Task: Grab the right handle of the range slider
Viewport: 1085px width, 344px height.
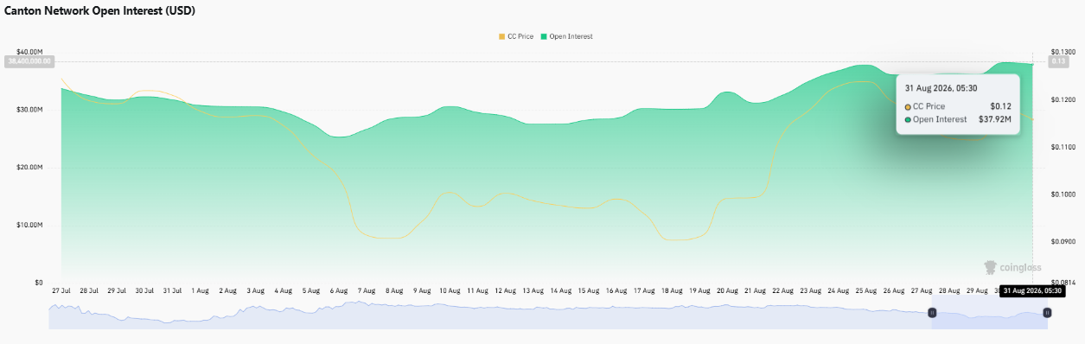Action: (x=1047, y=312)
